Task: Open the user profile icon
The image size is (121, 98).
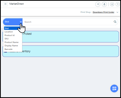Action: (x=104, y=4)
